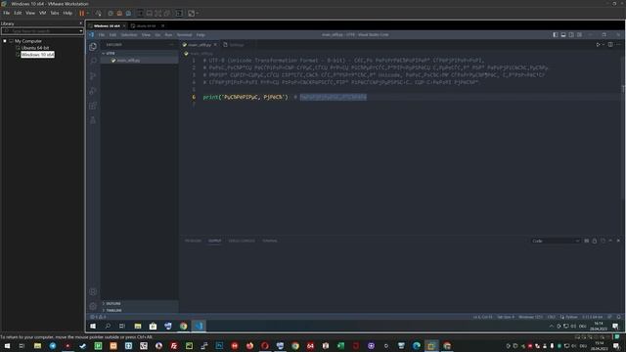
Task: Switch to PROBLEMS panel tab
Action: point(193,241)
